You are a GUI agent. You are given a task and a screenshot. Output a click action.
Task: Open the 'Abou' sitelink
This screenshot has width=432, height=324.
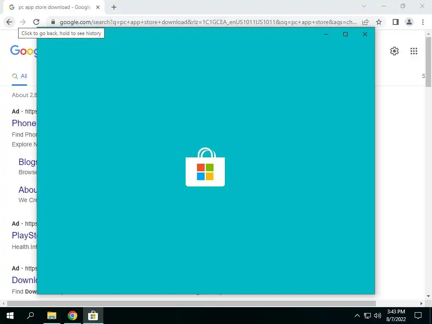(x=27, y=189)
